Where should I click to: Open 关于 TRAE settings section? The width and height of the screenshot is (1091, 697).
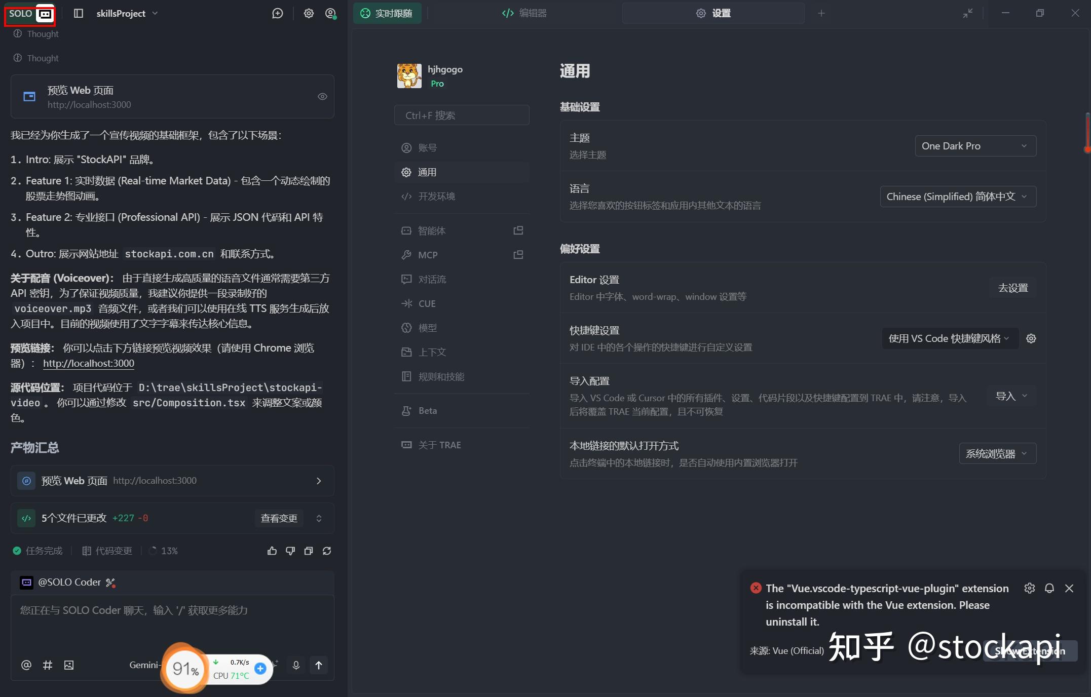coord(462,445)
